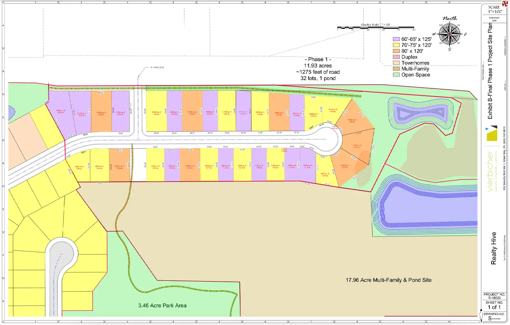Click the Multi-Family legend label

415,69
